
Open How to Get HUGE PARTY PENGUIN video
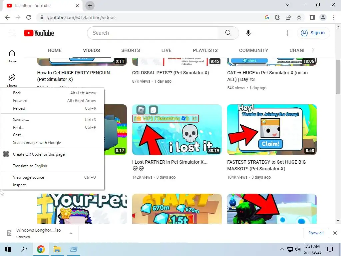(74, 76)
